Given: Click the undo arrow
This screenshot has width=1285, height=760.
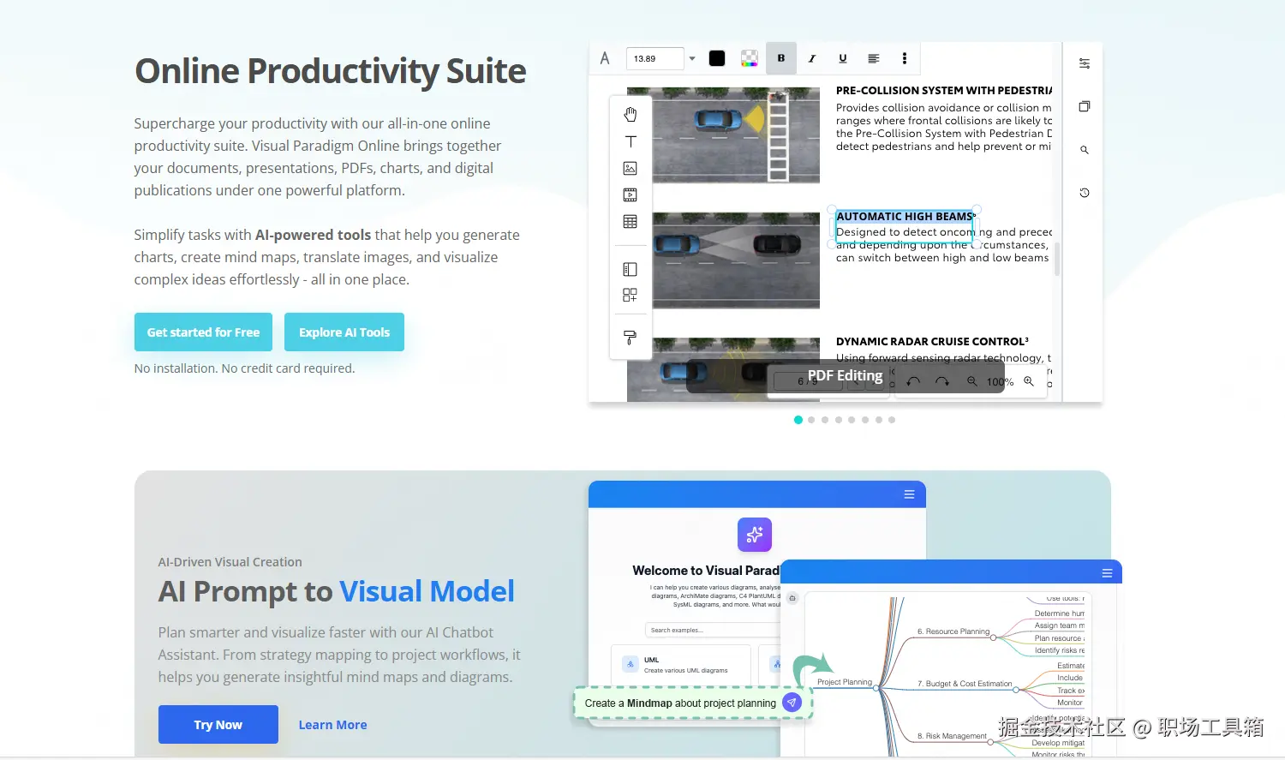Looking at the screenshot, I should (914, 381).
